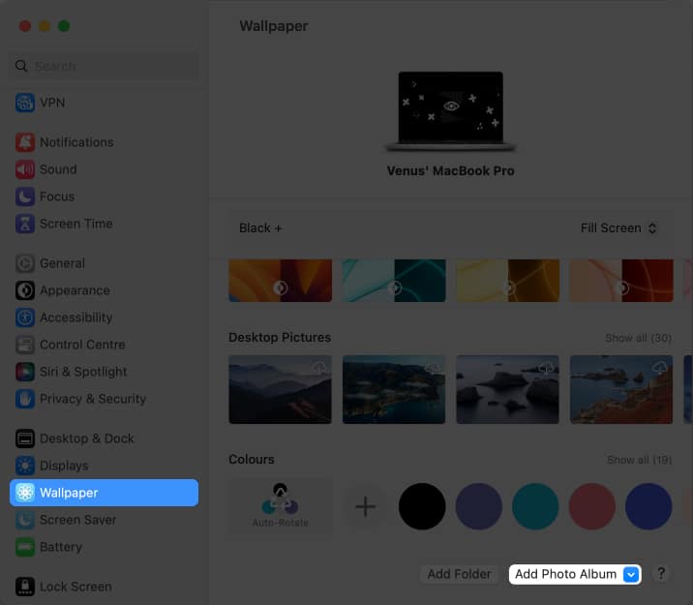
Task: Select misty mountain desktop picture
Action: 281,389
